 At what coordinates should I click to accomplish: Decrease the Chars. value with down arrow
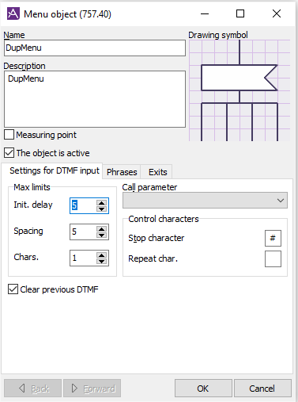coord(101,261)
